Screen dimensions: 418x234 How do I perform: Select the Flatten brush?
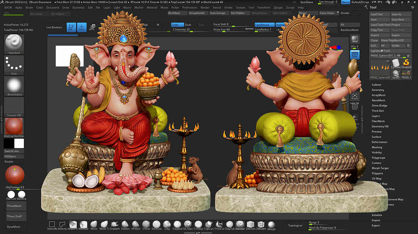point(125,225)
